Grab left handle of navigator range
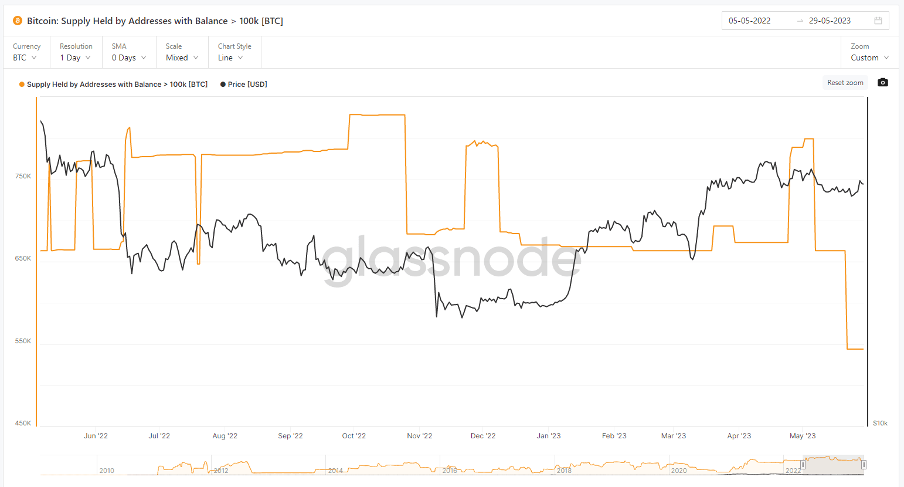 803,465
